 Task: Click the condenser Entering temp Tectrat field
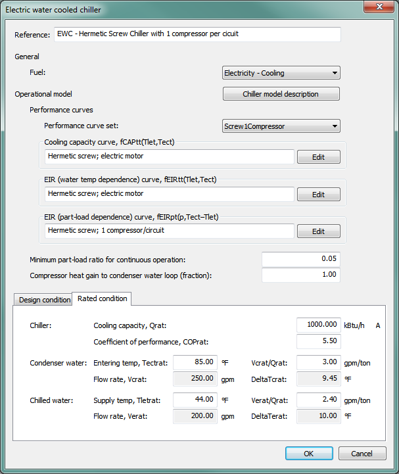[x=195, y=362]
